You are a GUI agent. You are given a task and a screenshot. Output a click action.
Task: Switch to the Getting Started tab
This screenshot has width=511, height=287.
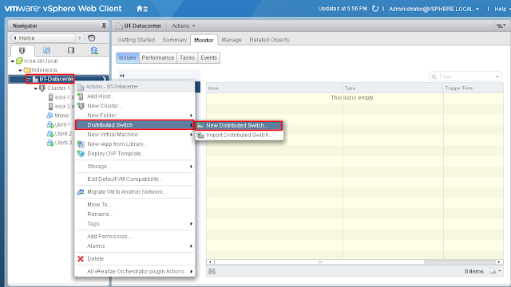point(137,40)
